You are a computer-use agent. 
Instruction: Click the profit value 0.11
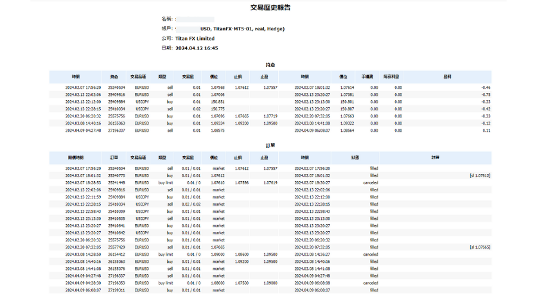[486, 131]
